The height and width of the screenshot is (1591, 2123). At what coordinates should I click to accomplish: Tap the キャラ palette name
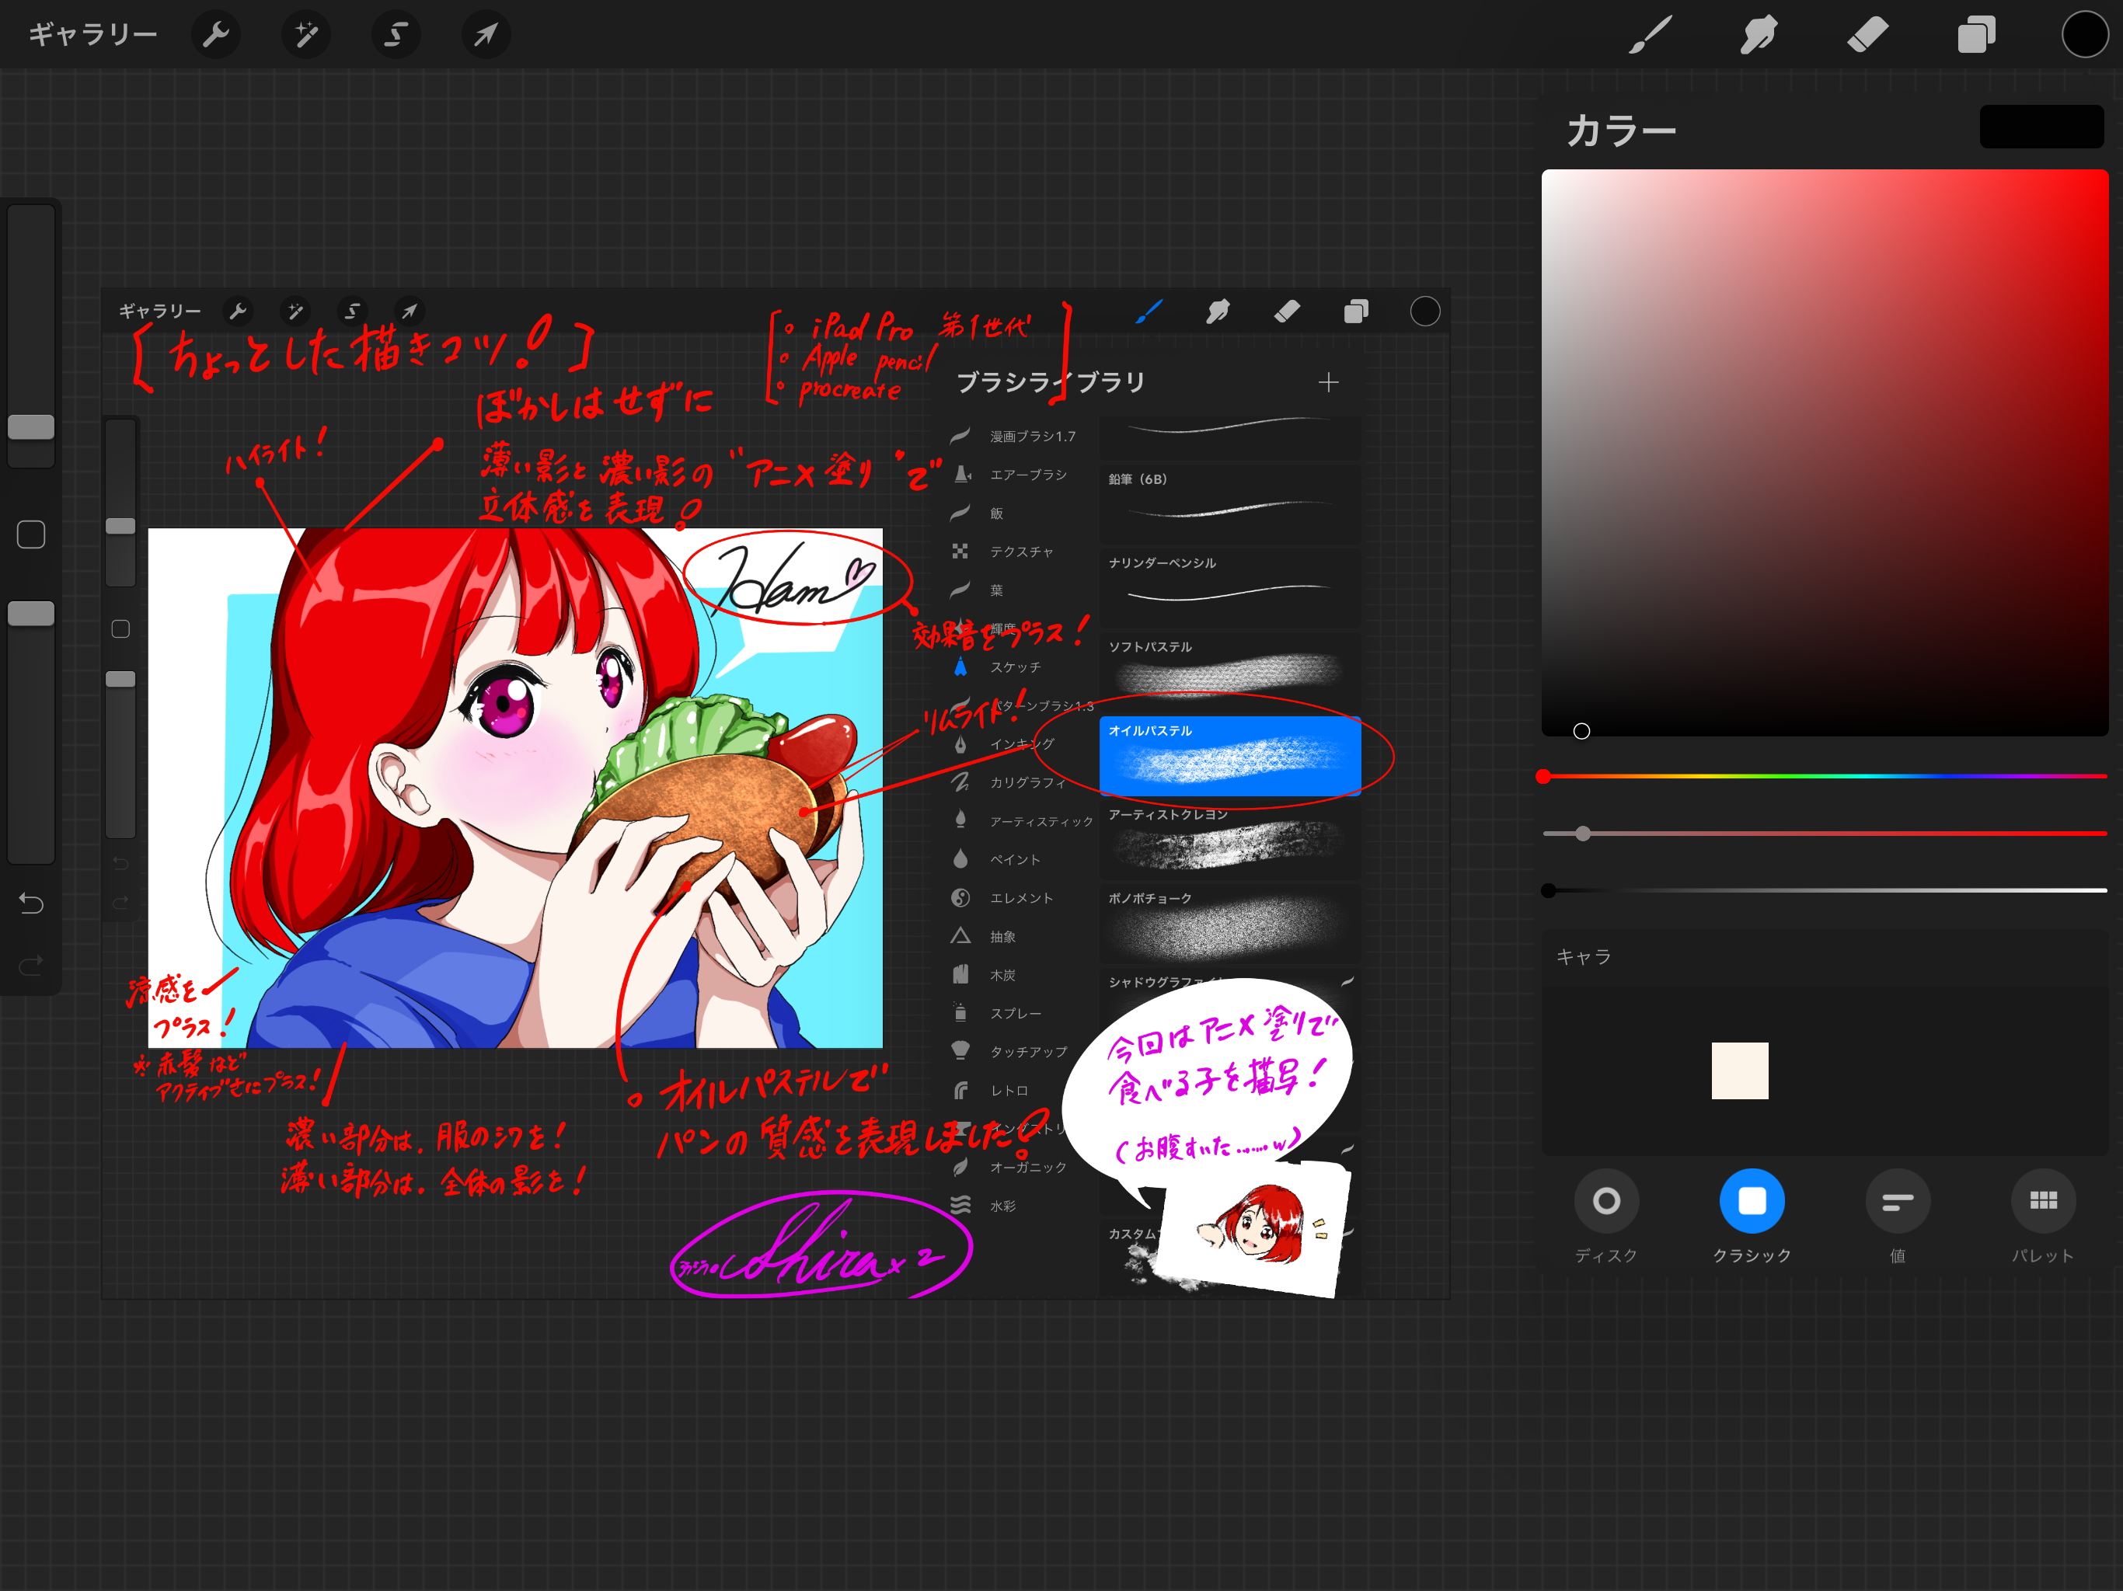click(x=1584, y=957)
